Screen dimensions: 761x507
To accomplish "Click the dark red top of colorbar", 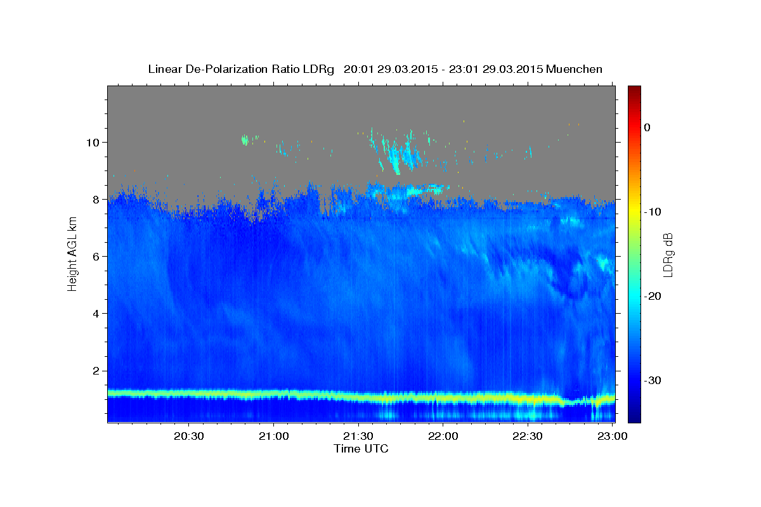I will pyautogui.click(x=634, y=89).
